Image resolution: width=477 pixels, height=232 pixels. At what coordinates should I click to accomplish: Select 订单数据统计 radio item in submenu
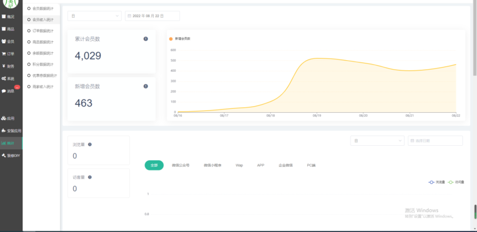click(x=40, y=31)
